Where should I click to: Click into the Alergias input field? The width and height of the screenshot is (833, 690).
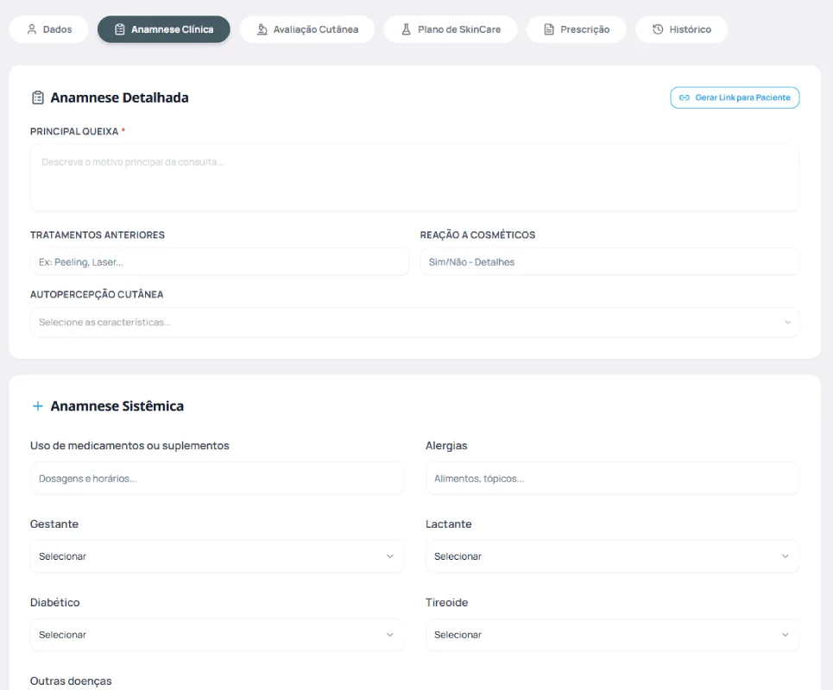tap(611, 479)
